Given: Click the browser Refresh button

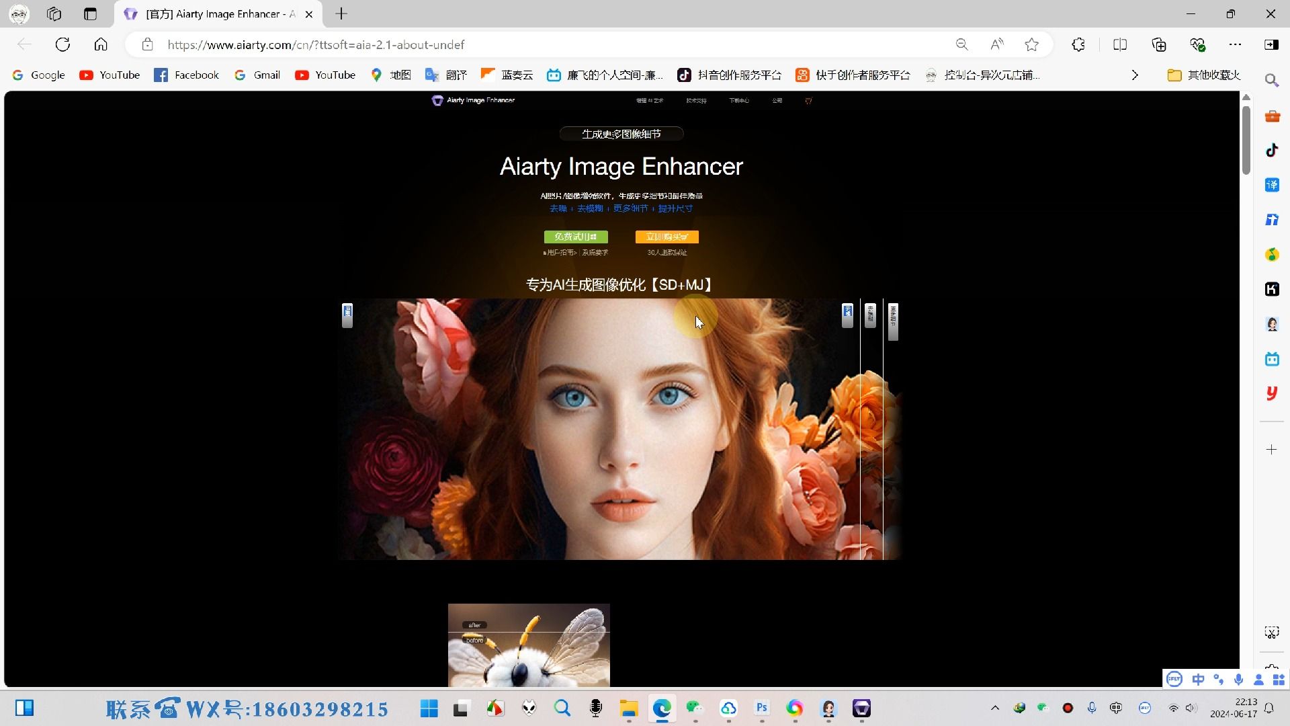Looking at the screenshot, I should point(62,44).
